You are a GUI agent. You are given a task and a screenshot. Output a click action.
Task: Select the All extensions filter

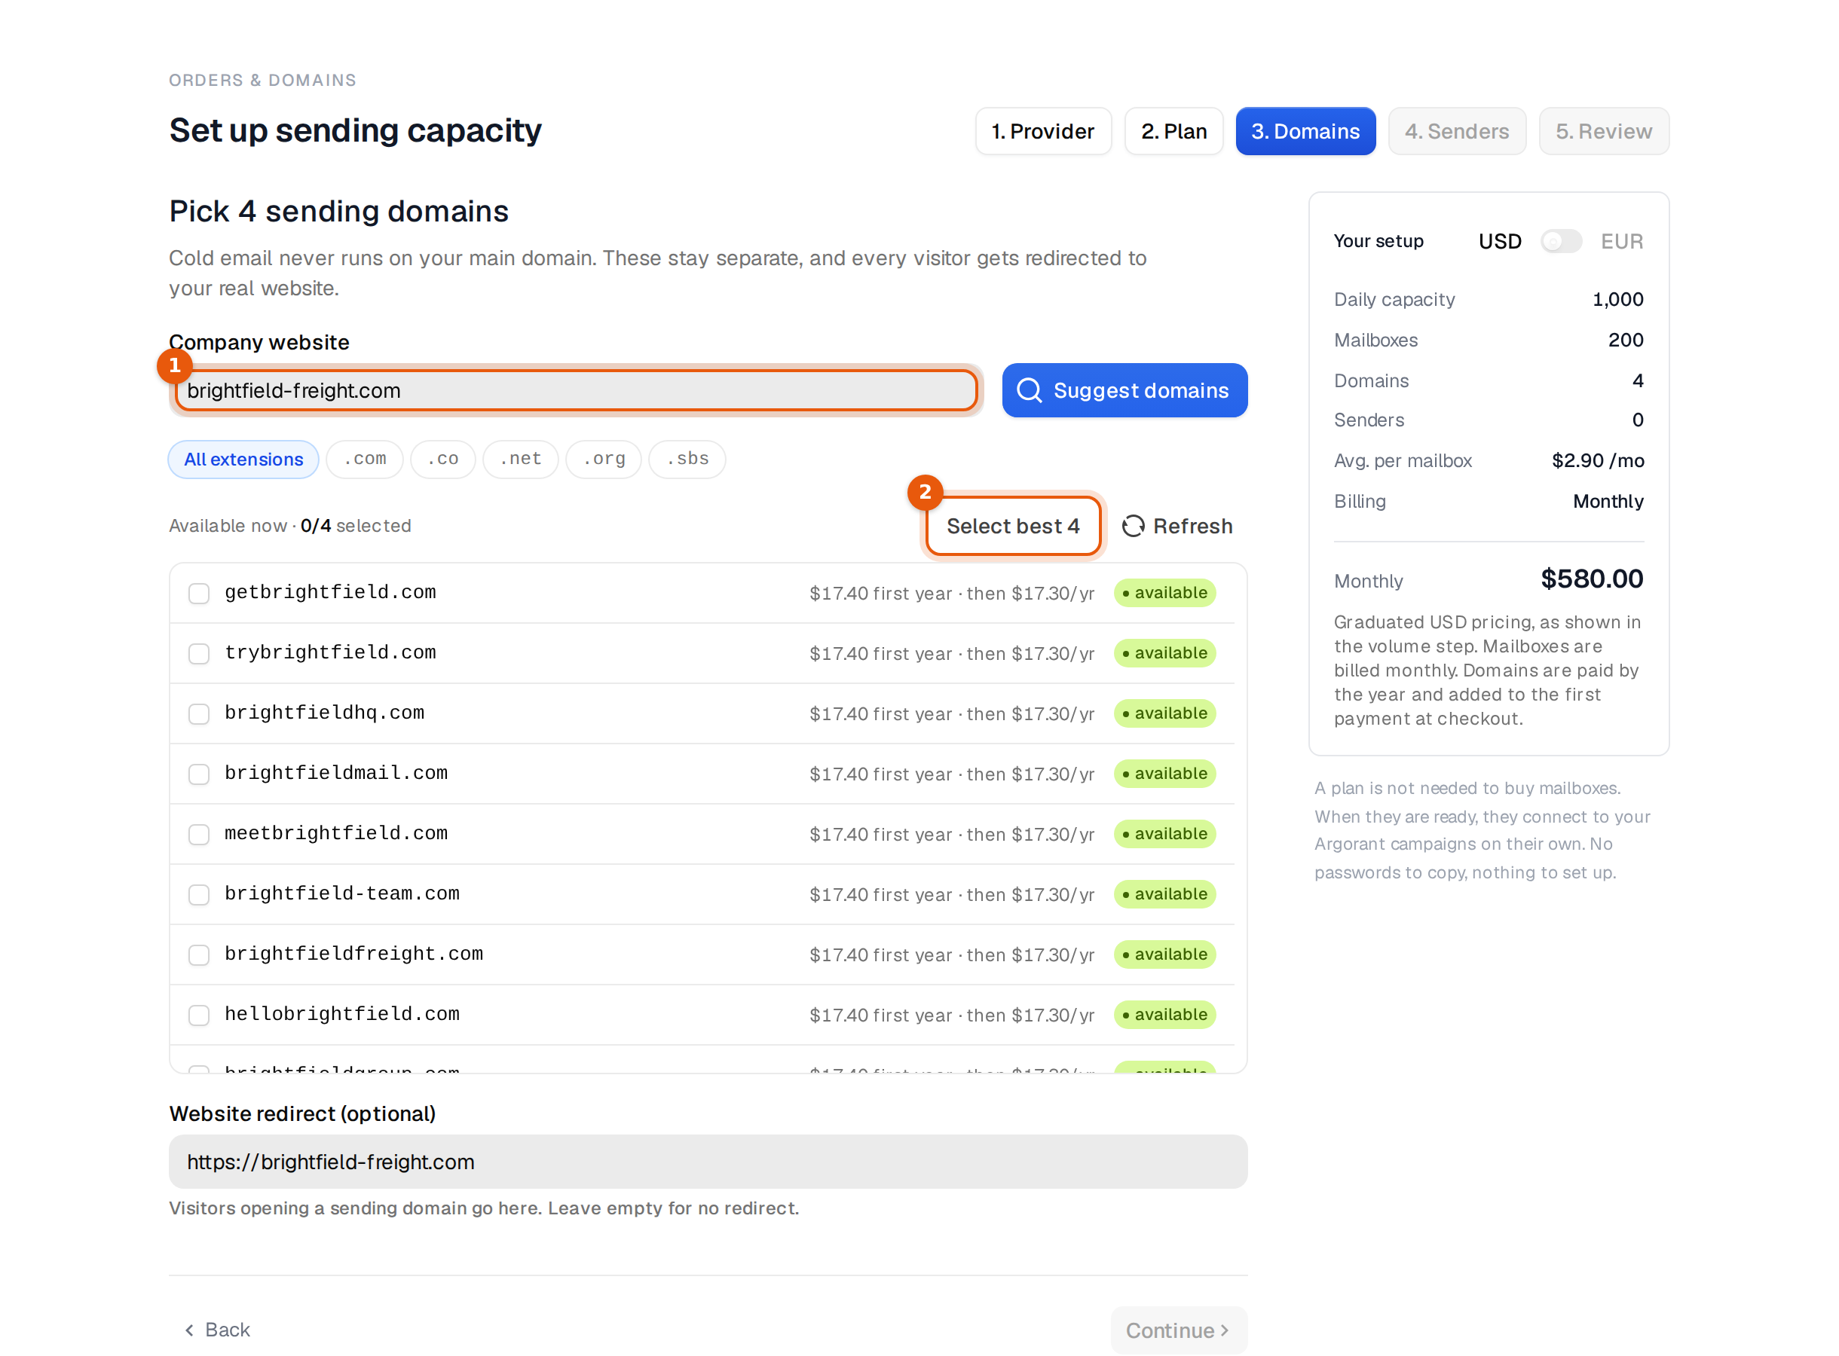coord(244,460)
